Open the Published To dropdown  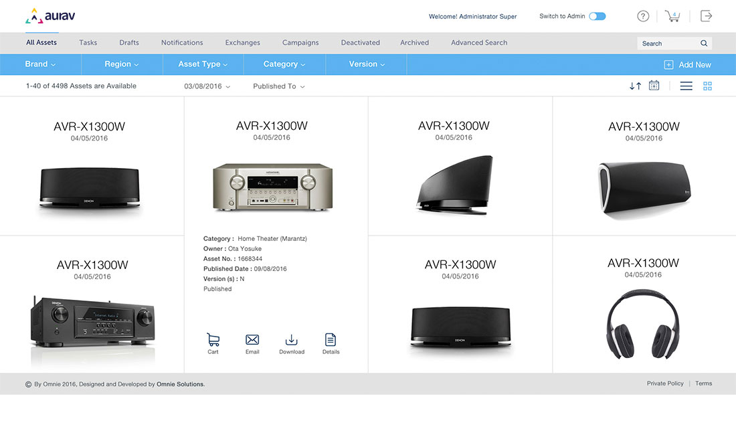[x=279, y=86]
